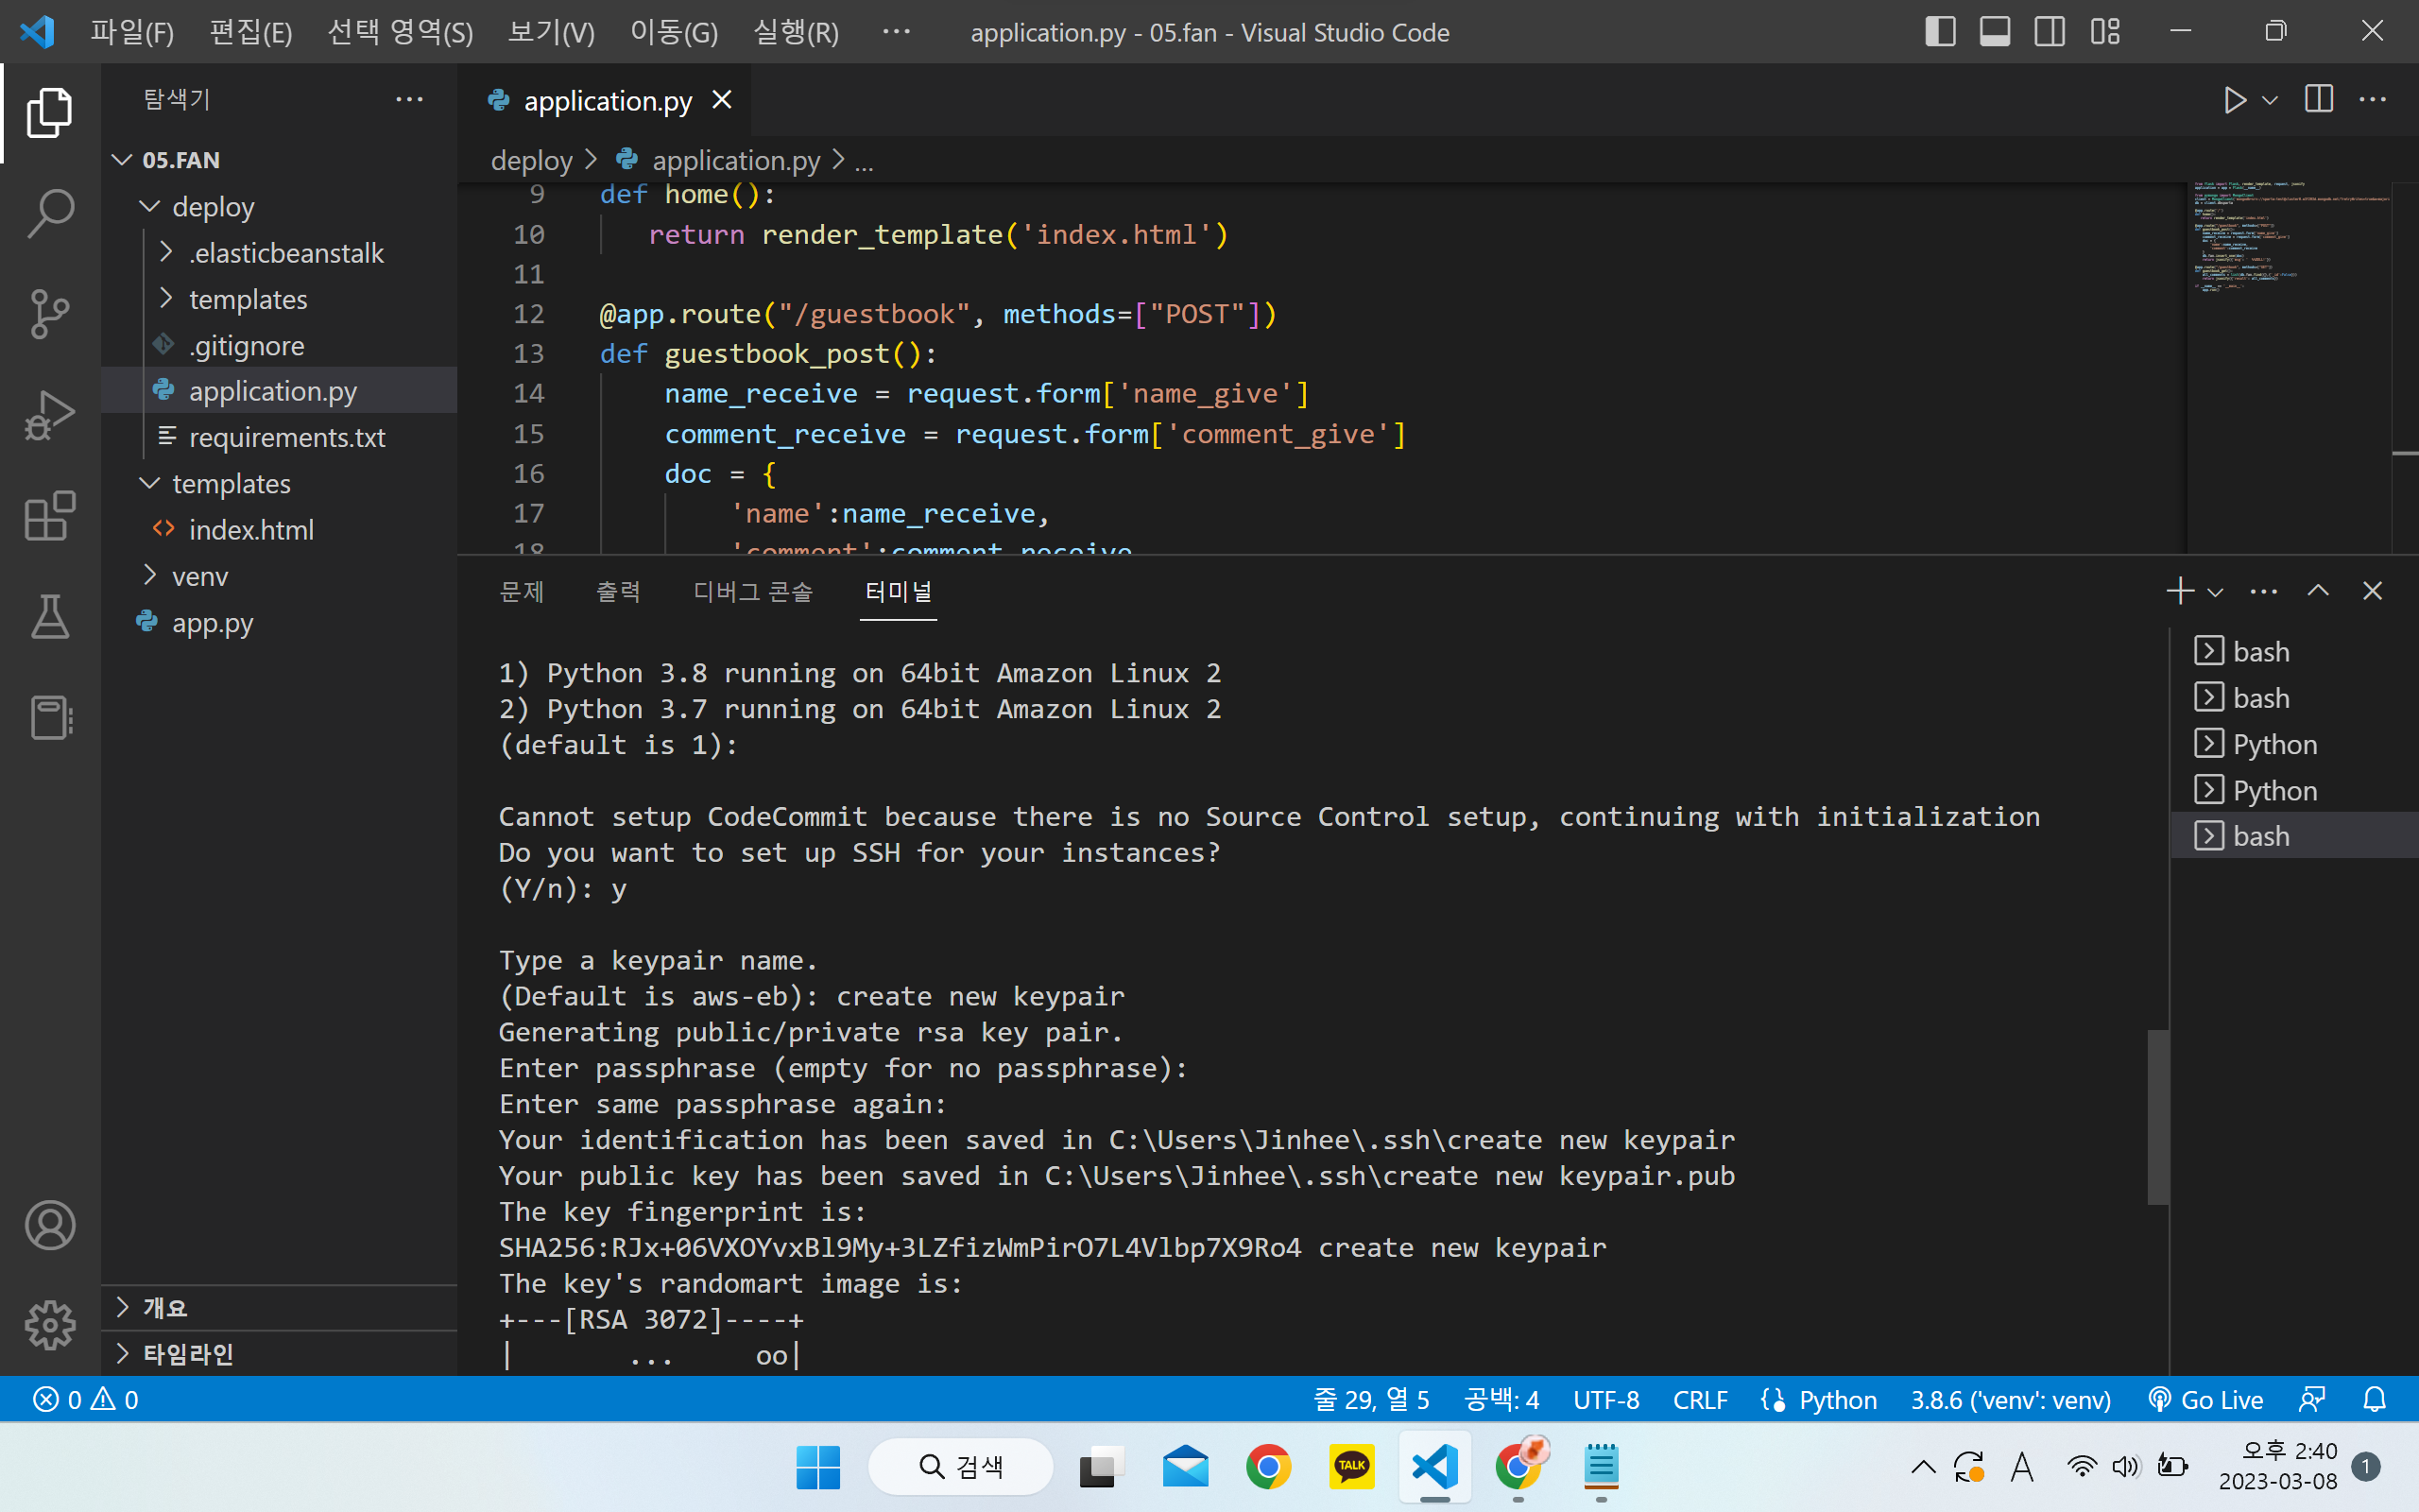The height and width of the screenshot is (1512, 2419).
Task: Open the Extensions view
Action: [x=50, y=516]
